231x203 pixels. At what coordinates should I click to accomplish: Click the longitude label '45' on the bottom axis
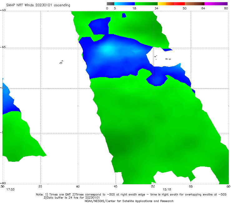(115, 186)
